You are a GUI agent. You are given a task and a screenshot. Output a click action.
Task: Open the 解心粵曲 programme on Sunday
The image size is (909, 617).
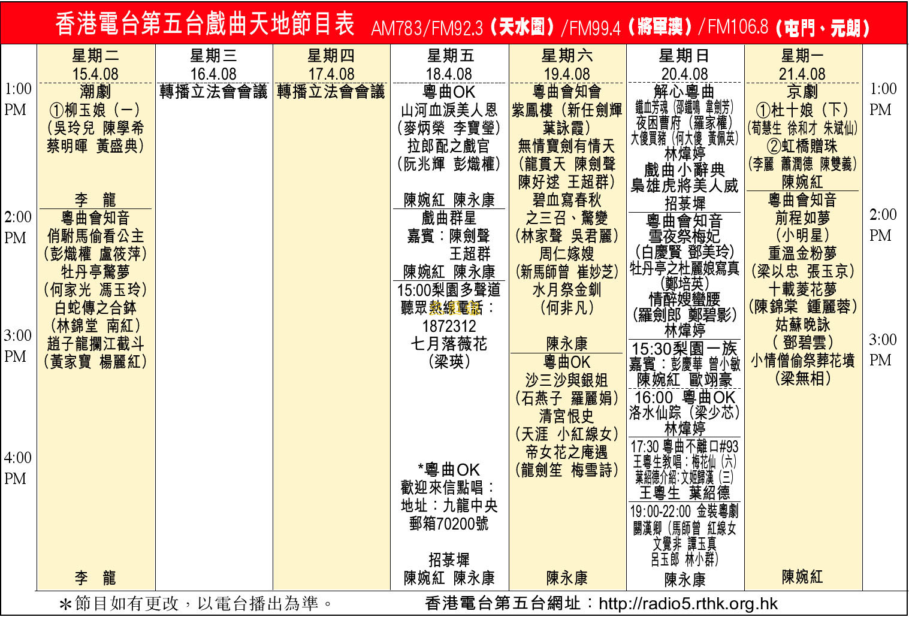click(684, 92)
